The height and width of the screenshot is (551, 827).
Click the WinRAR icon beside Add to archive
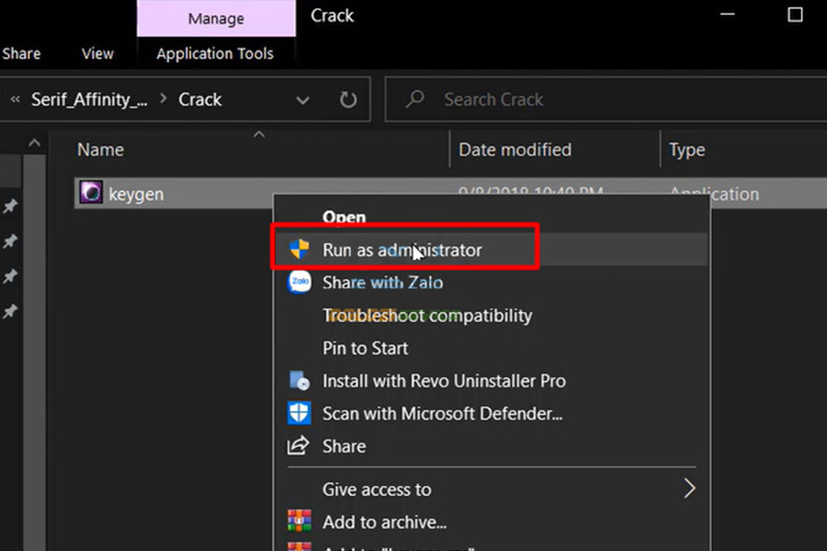coord(299,521)
